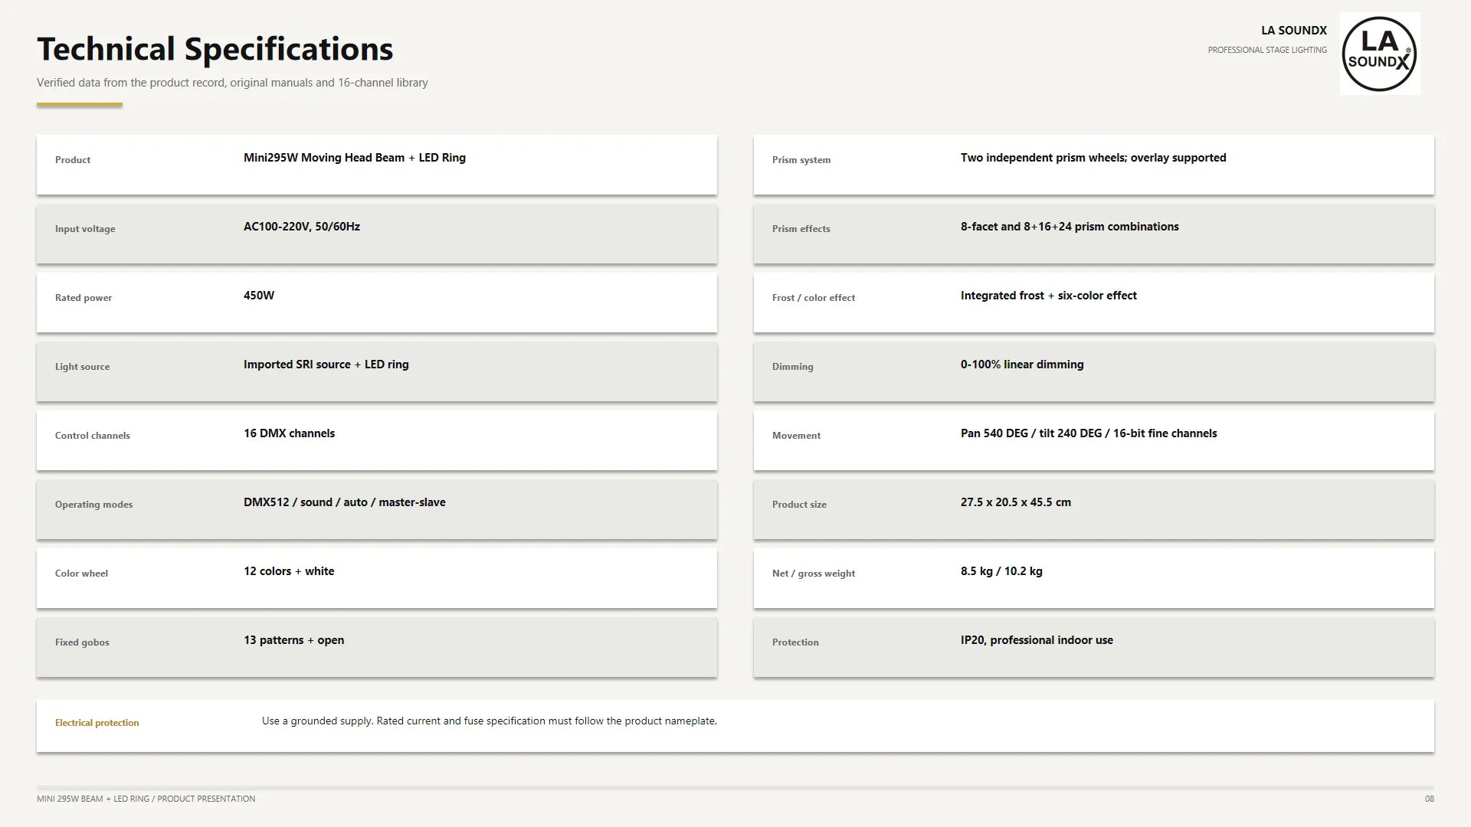This screenshot has height=827, width=1471.
Task: Select the Dimming 0-100% linear row
Action: click(x=1094, y=371)
